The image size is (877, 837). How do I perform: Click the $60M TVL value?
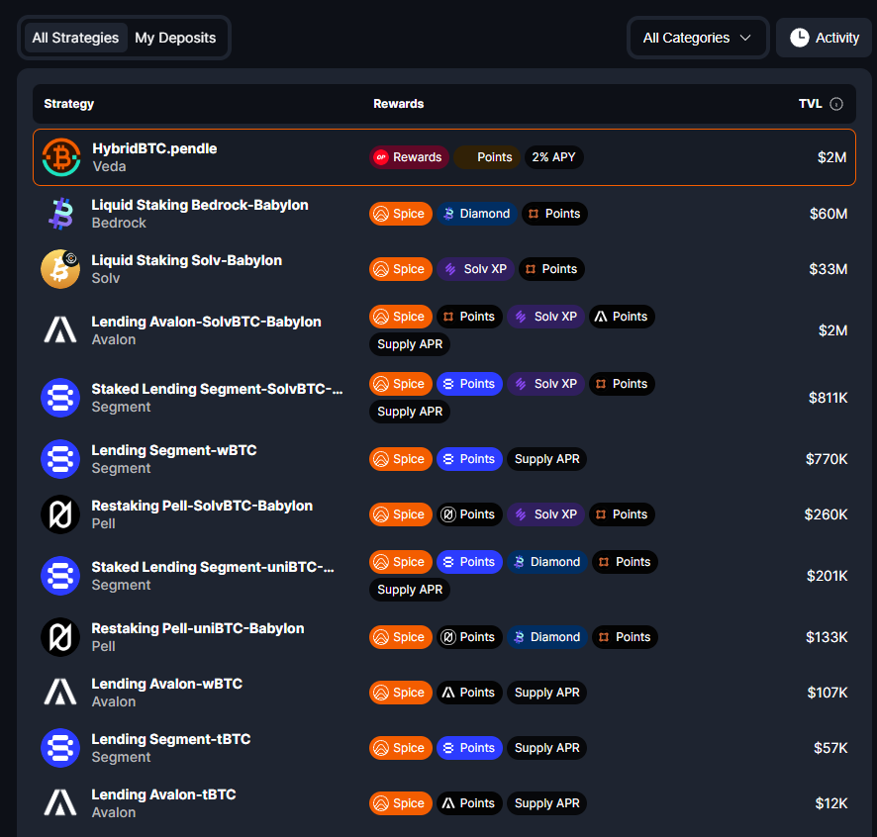point(828,214)
